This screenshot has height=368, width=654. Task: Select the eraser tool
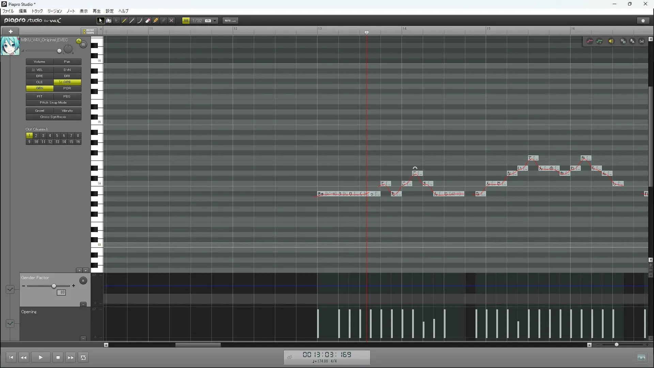point(148,21)
